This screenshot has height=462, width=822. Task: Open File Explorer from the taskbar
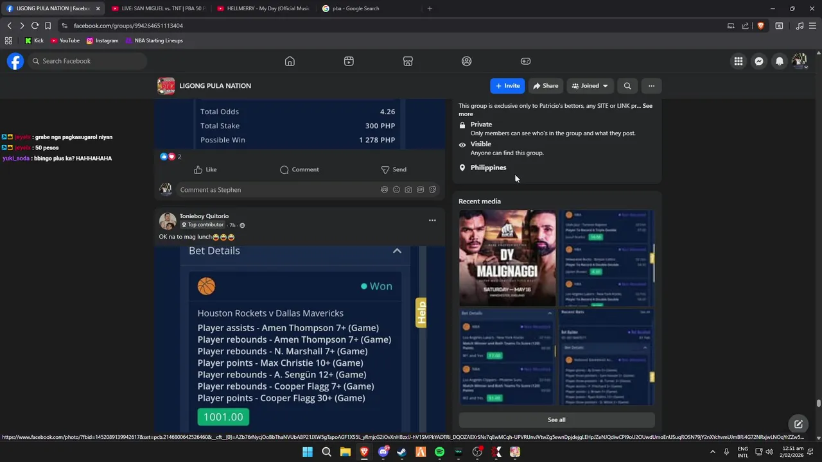pyautogui.click(x=345, y=452)
